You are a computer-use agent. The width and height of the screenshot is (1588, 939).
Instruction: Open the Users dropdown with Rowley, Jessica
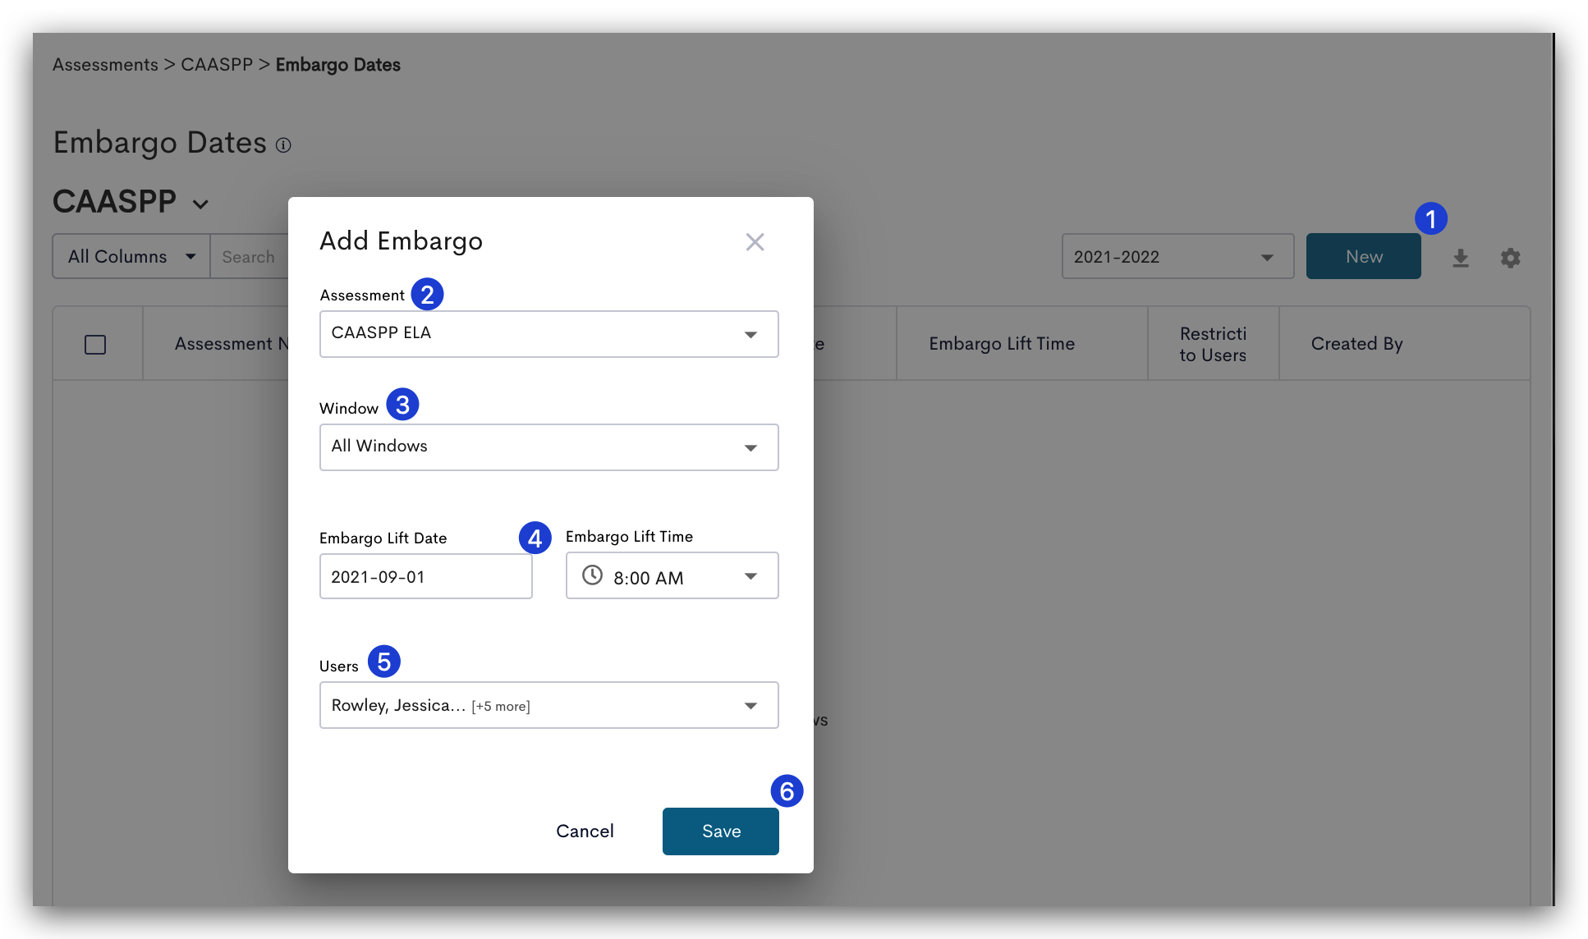coord(548,705)
